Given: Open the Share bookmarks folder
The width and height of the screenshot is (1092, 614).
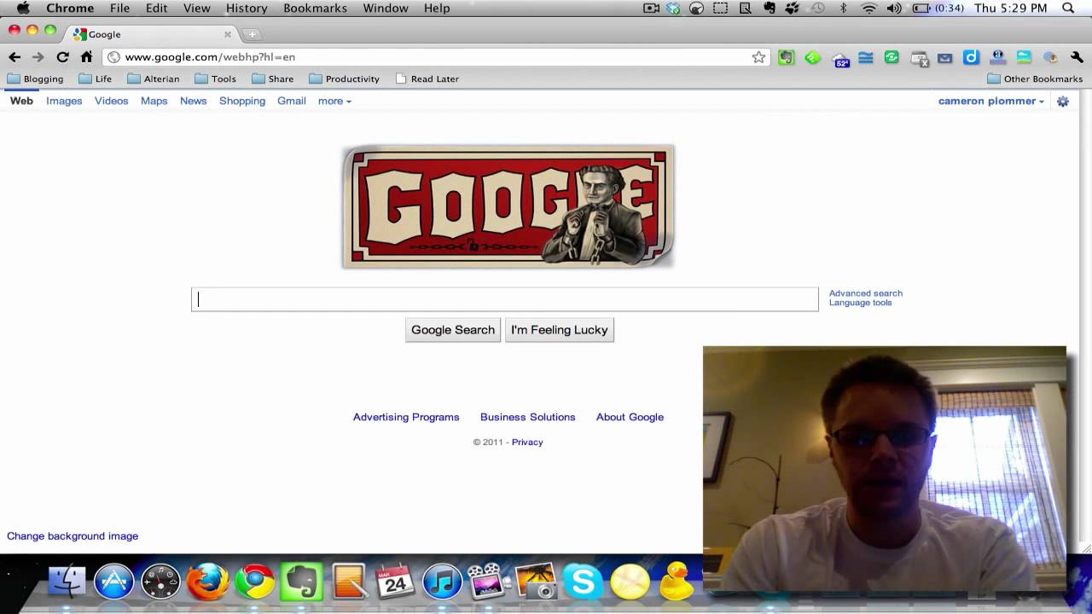Looking at the screenshot, I should [x=272, y=78].
